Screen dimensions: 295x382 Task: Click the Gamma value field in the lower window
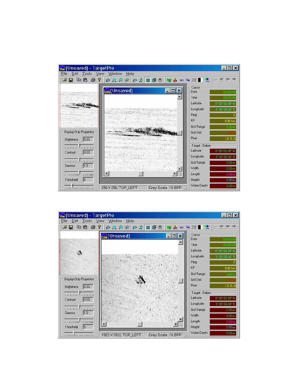[88, 313]
